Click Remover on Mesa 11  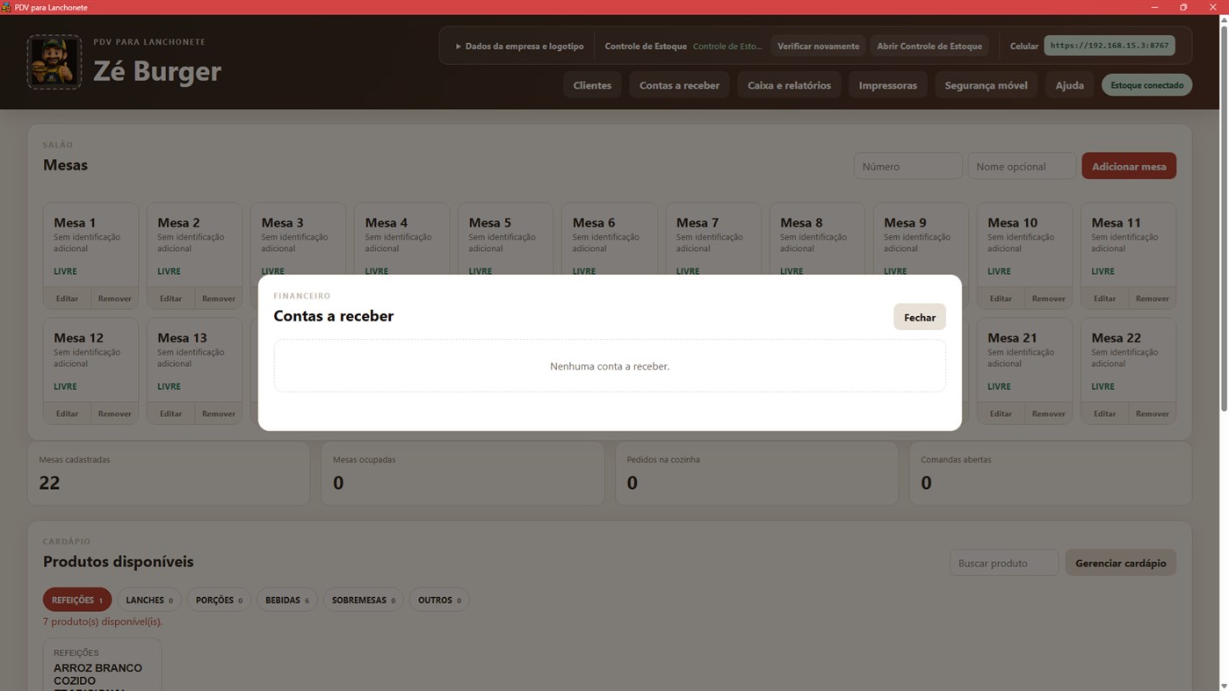[x=1152, y=299]
